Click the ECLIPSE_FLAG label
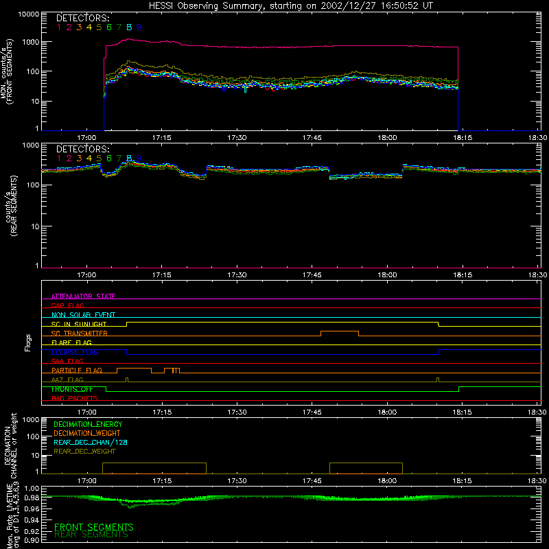549x549 pixels. pyautogui.click(x=75, y=352)
